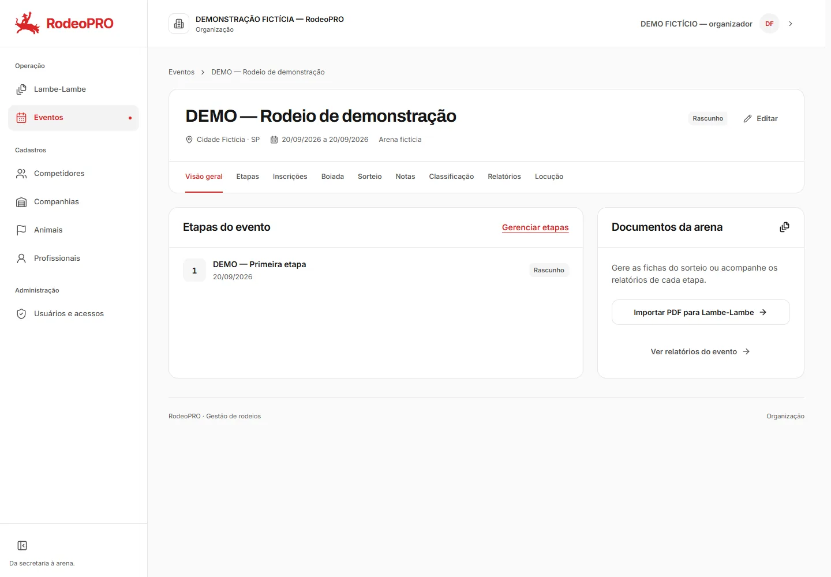Click the Eventos calendar icon in sidebar

point(21,118)
